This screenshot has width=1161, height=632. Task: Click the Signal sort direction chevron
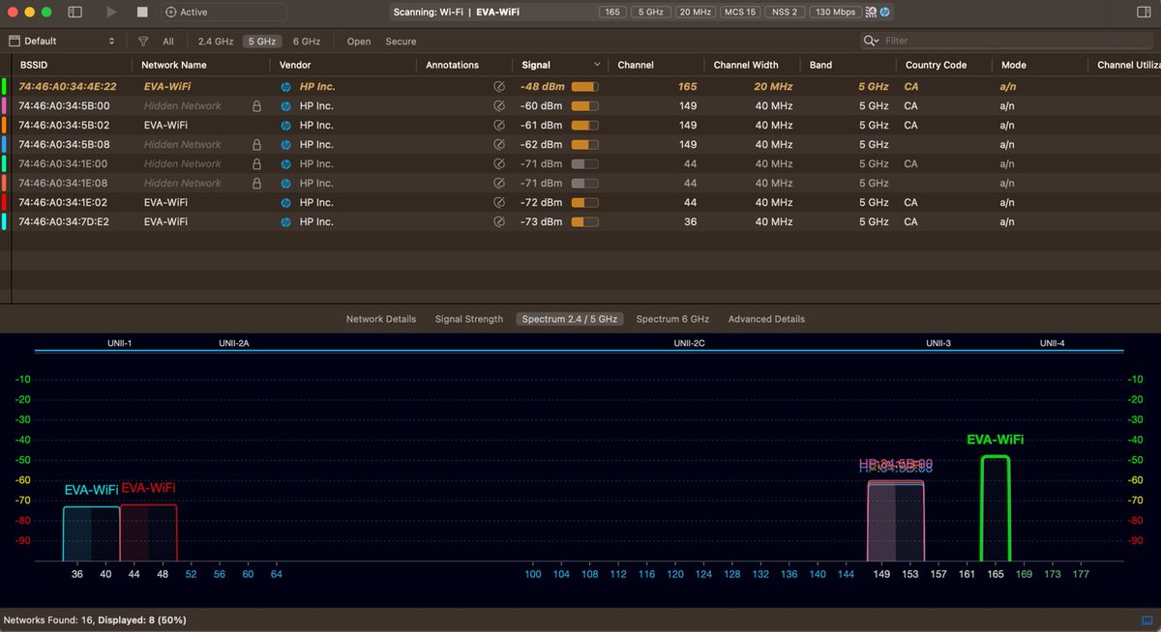tap(596, 65)
